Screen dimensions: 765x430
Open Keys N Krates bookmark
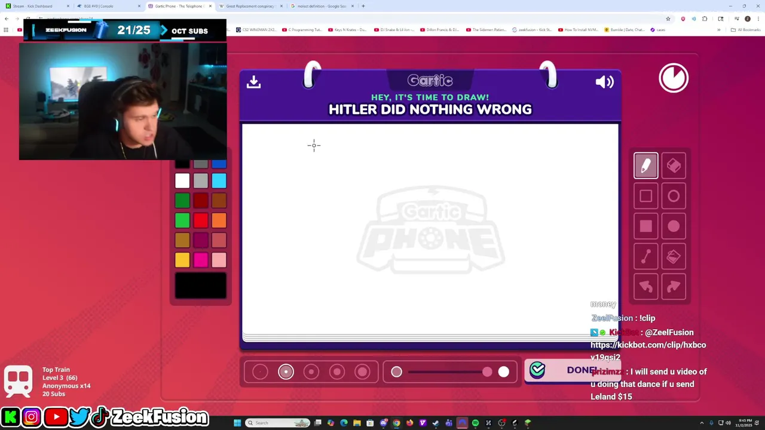[x=347, y=30]
